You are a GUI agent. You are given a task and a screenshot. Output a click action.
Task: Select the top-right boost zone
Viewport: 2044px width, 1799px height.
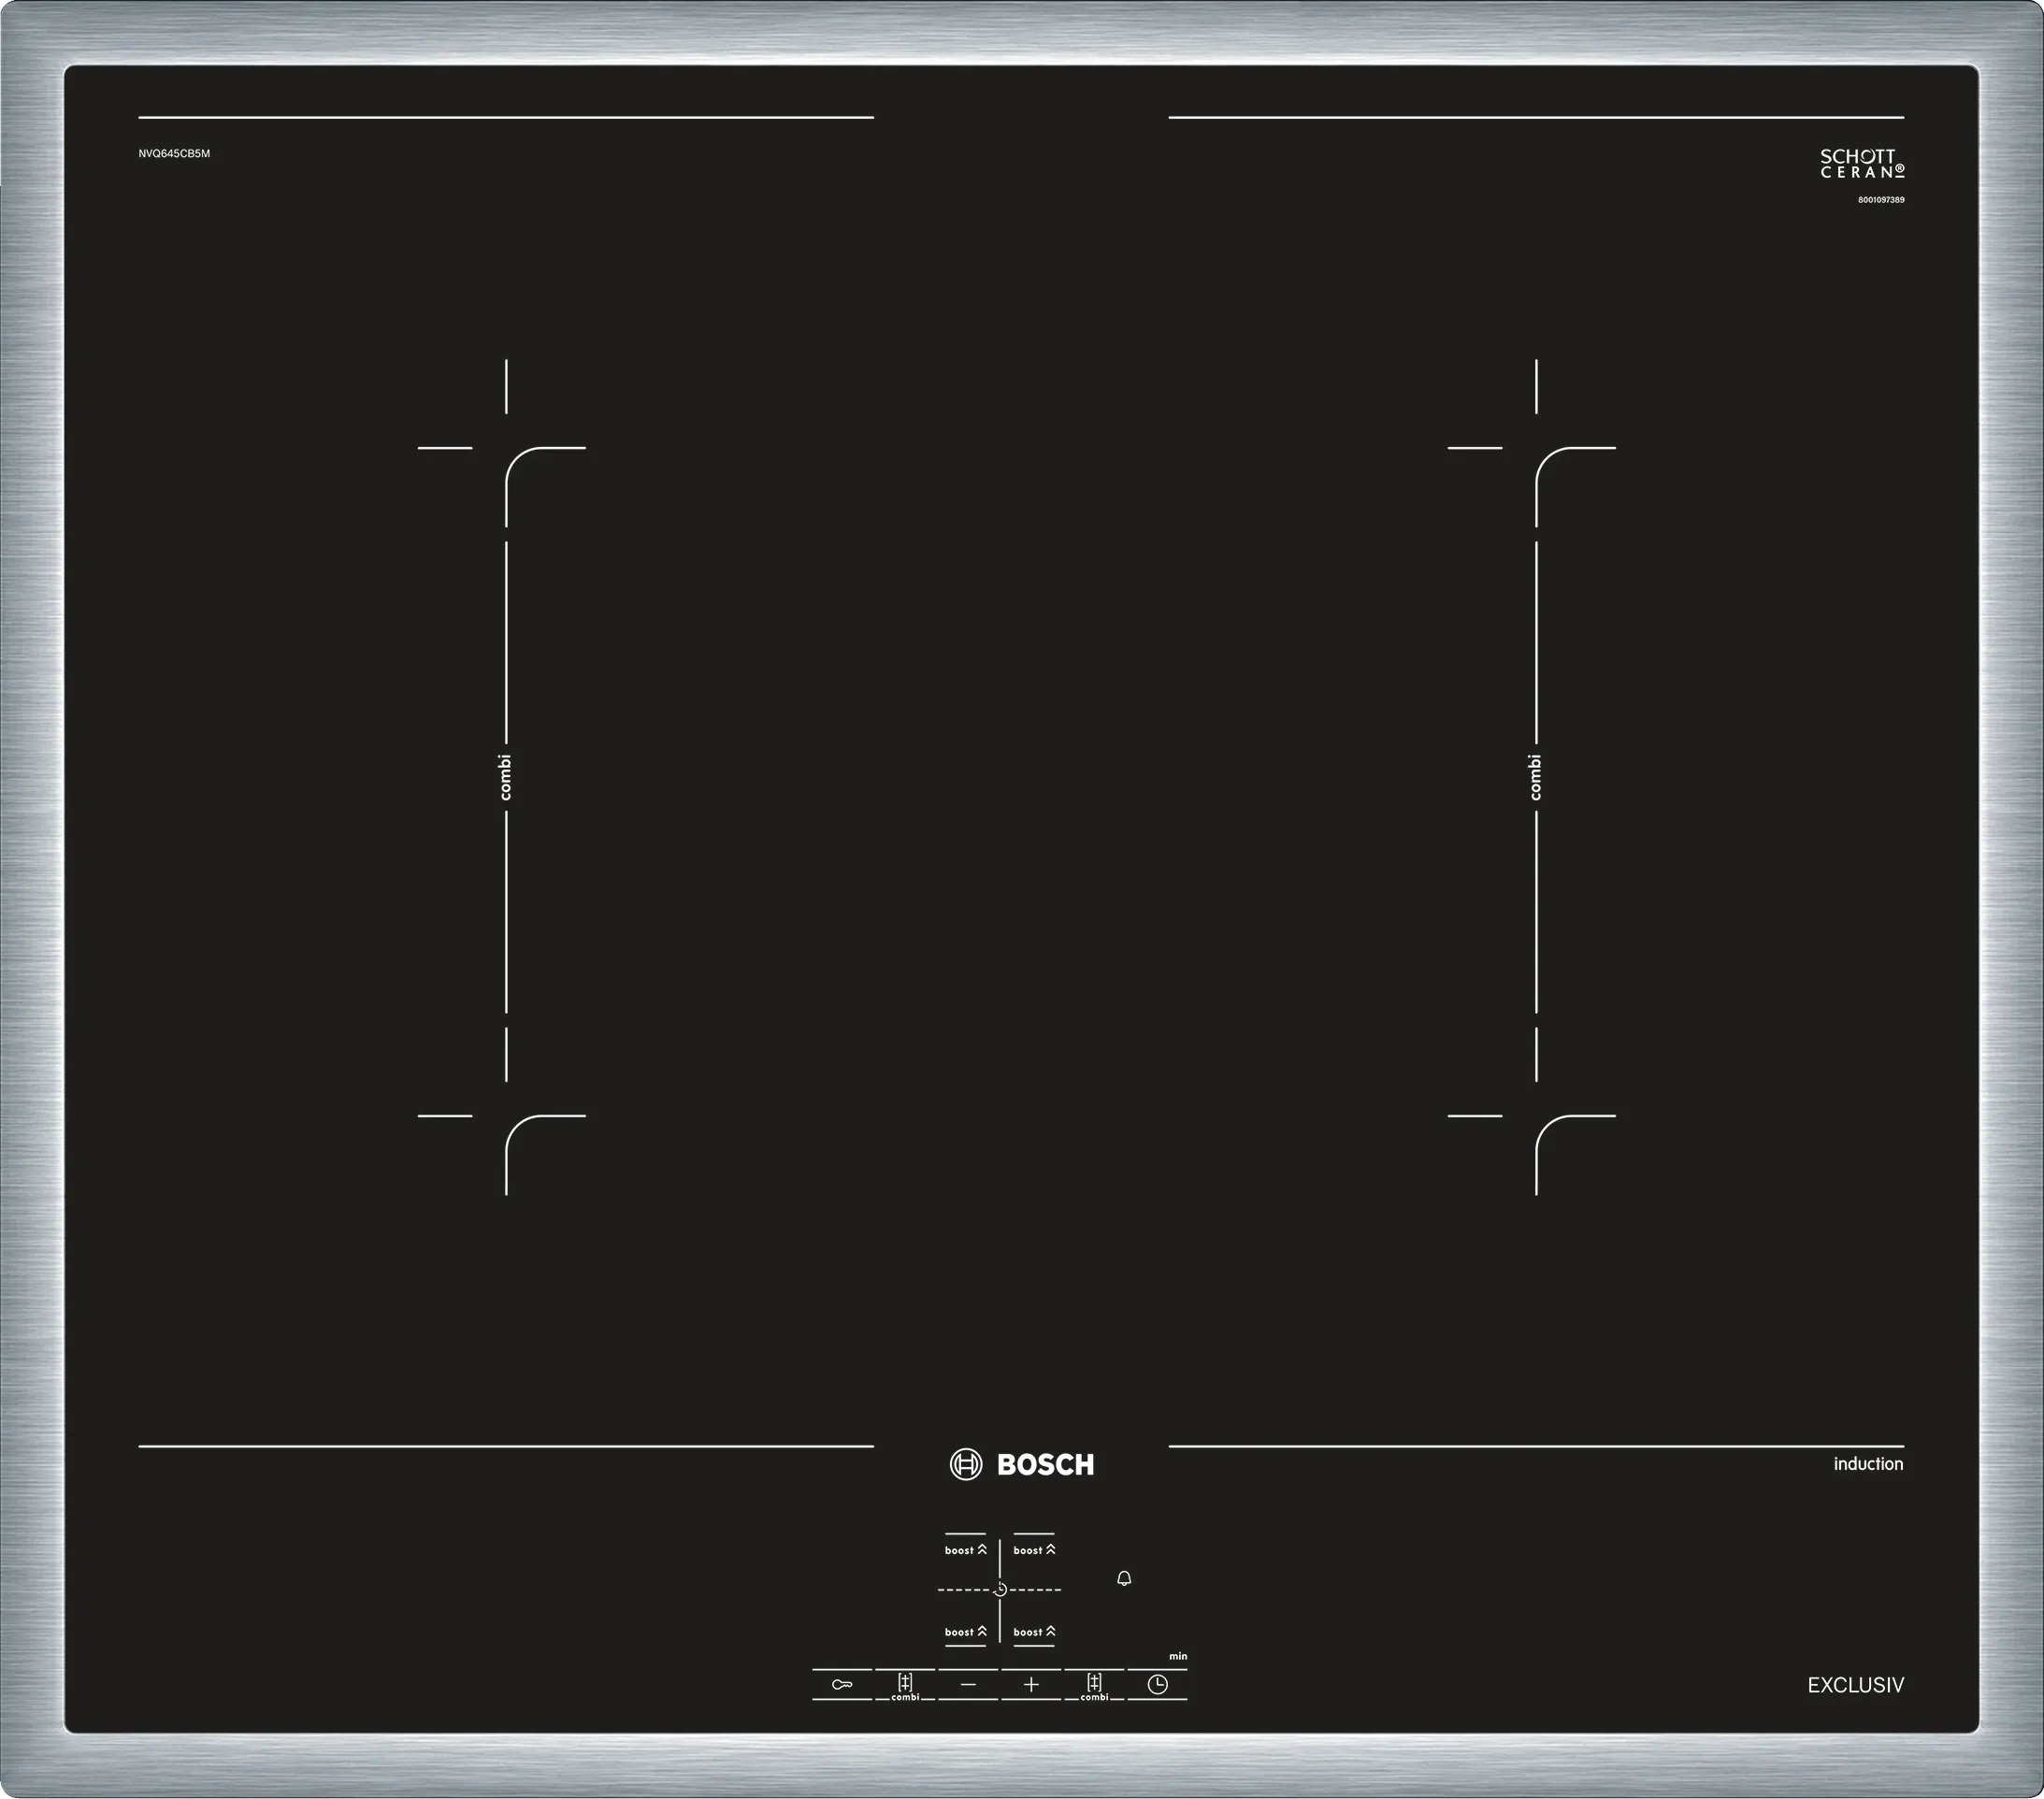tap(1034, 1550)
